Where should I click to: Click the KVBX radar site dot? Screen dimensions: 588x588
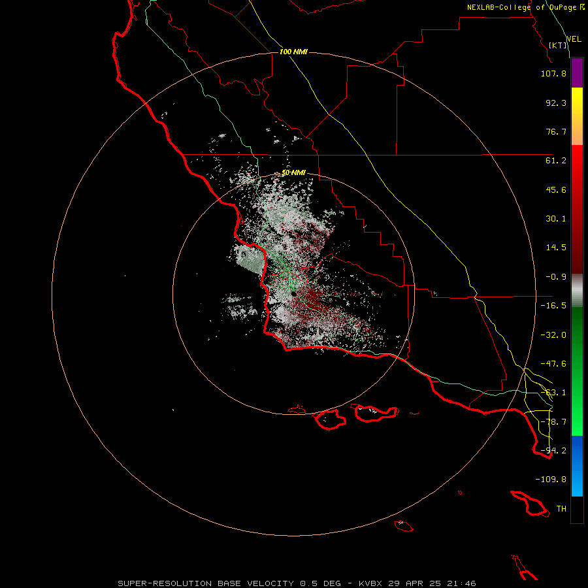[293, 293]
